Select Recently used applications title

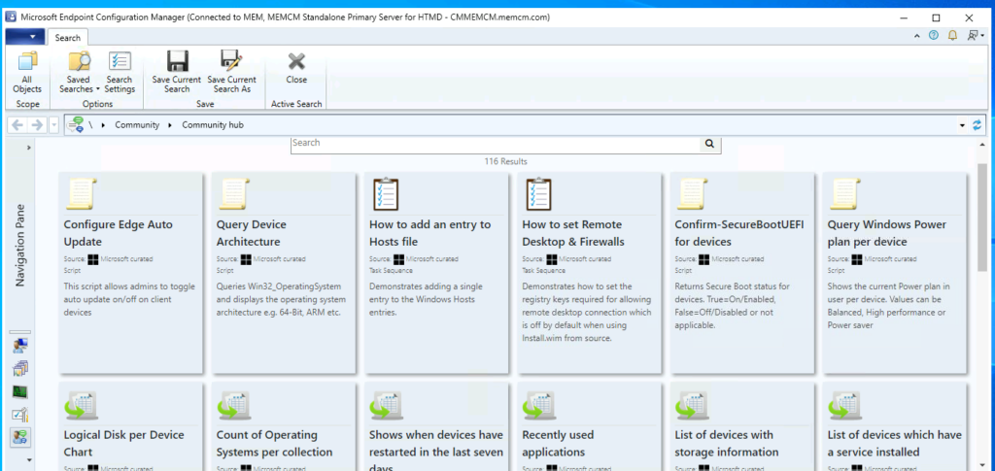tap(558, 444)
